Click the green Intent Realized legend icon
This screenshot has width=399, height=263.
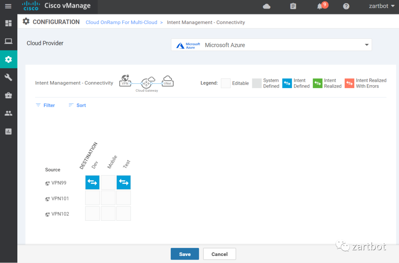click(318, 83)
